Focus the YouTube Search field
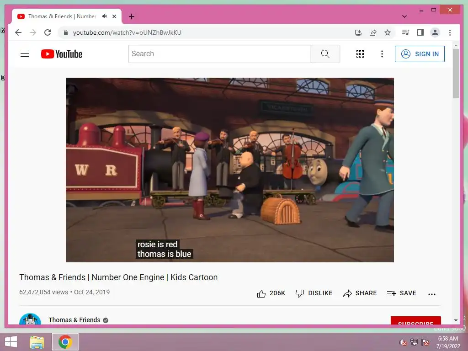 click(220, 54)
